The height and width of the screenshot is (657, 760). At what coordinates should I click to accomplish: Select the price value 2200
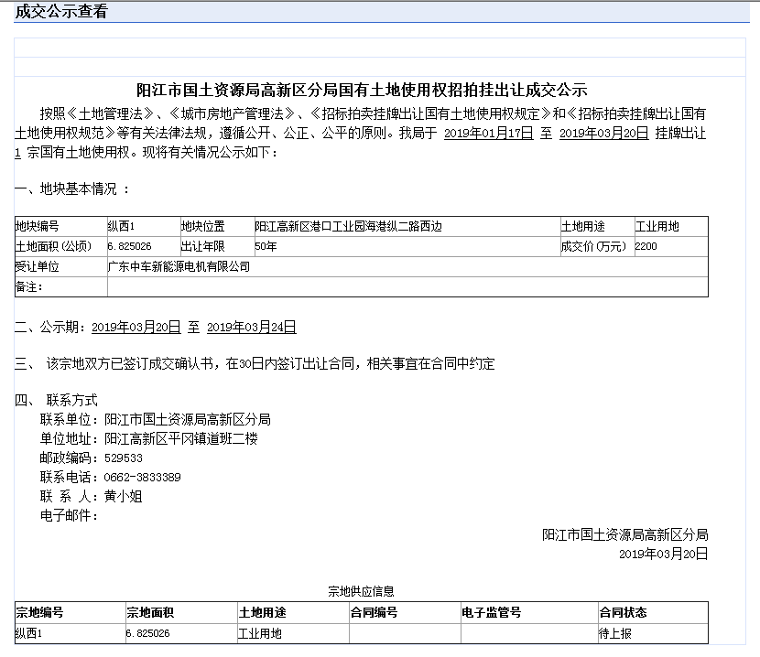click(x=646, y=246)
